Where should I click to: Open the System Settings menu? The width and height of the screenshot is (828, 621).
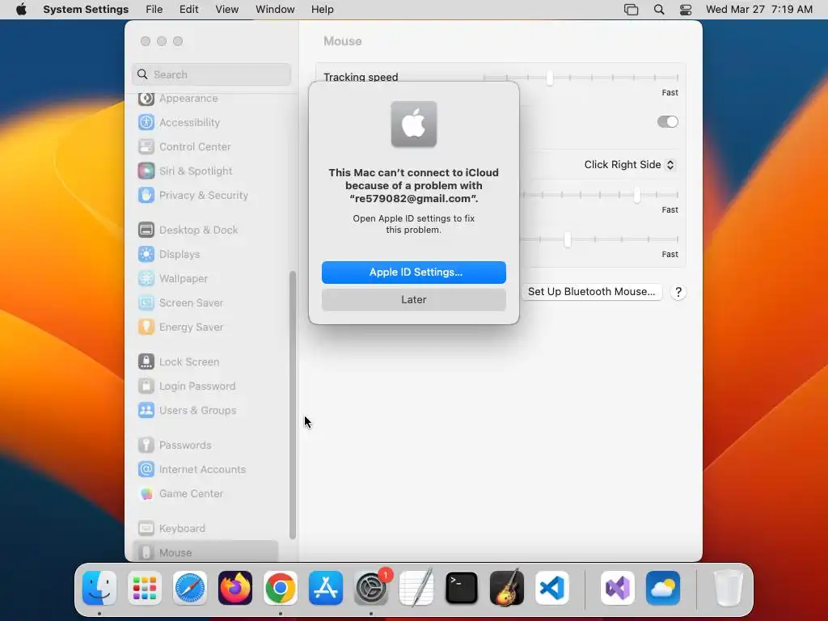(x=86, y=10)
